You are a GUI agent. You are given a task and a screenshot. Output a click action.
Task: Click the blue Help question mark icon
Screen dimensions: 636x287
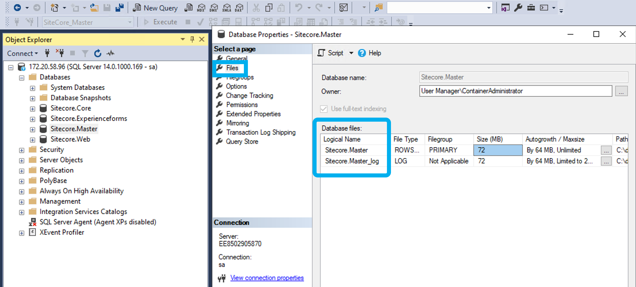click(362, 53)
